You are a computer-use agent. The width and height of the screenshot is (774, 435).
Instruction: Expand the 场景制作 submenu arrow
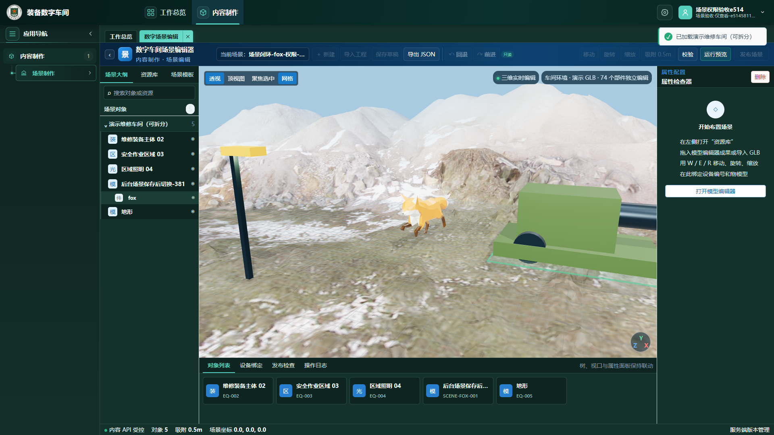(90, 73)
